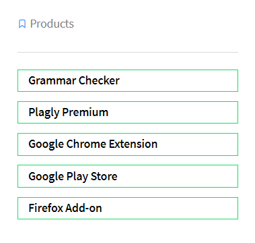The height and width of the screenshot is (243, 255).
Task: Click the blue bookmark outline symbol
Action: (22, 24)
